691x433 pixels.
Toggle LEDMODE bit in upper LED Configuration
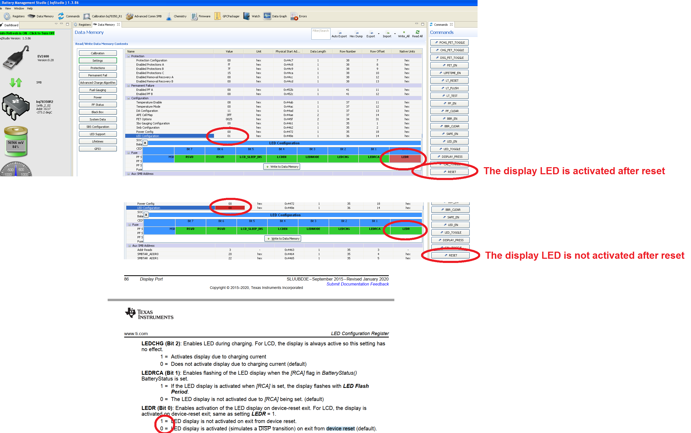[x=312, y=159]
